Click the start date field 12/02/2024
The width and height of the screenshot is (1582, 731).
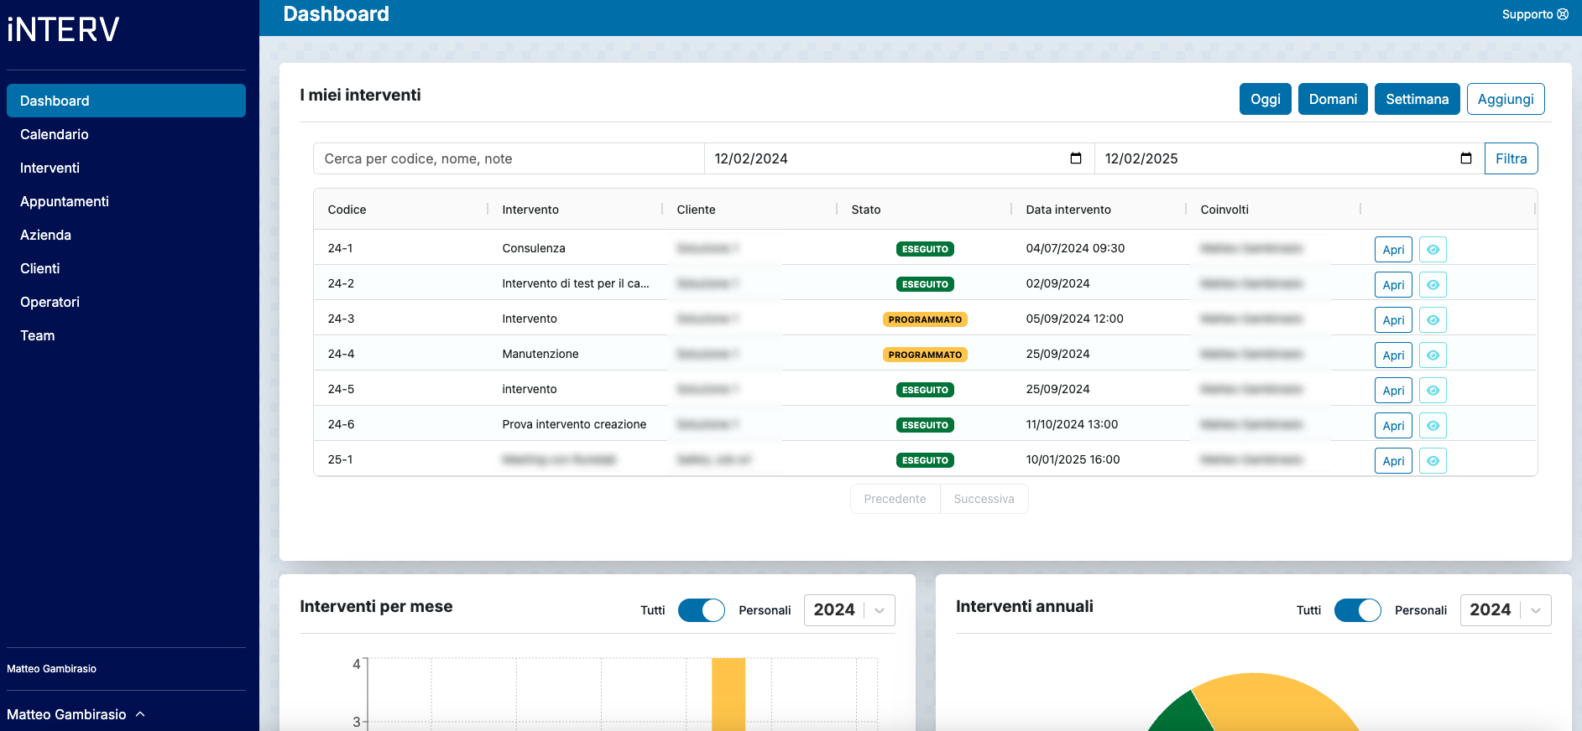tap(899, 158)
